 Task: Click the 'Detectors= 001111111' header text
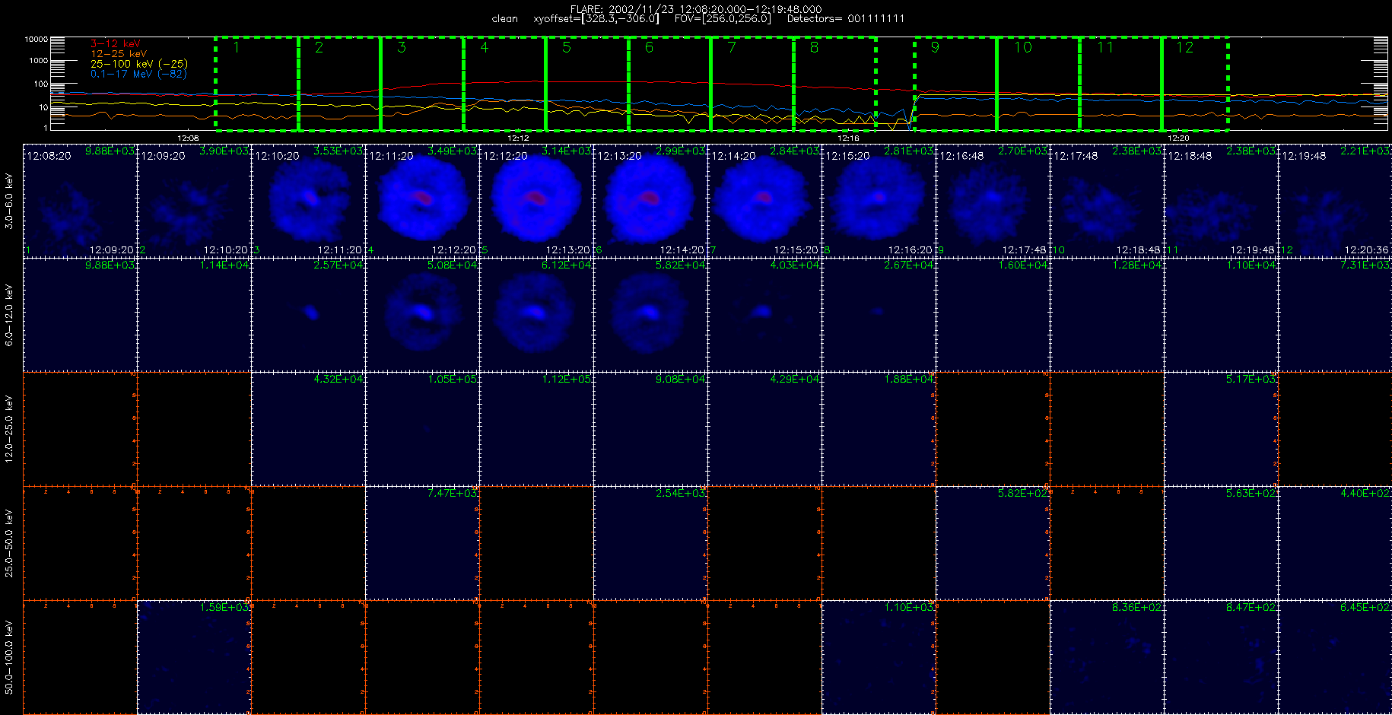[x=846, y=19]
